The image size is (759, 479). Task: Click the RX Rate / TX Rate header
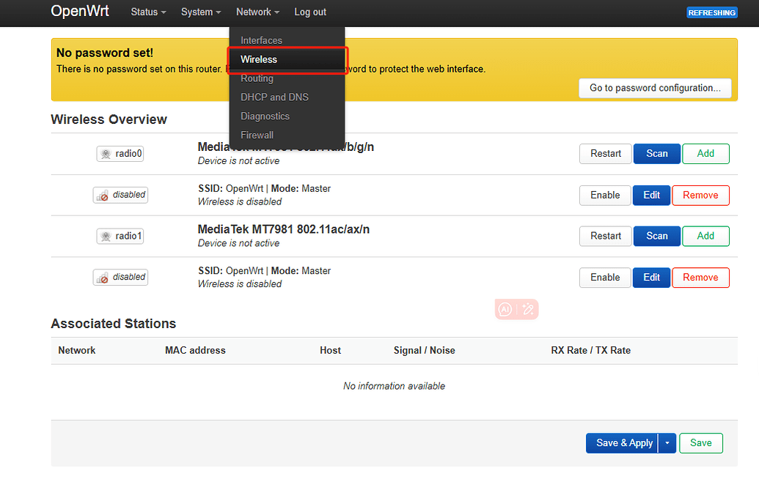(x=590, y=350)
